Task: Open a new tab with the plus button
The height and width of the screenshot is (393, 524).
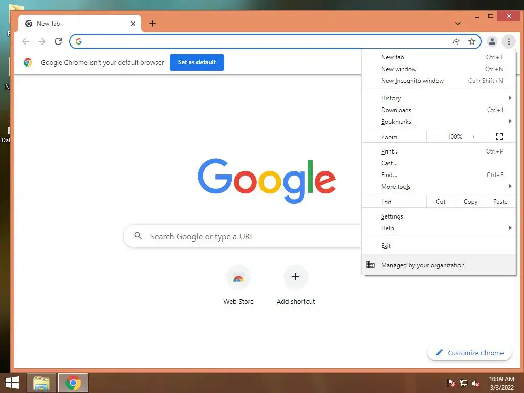Action: pos(152,24)
